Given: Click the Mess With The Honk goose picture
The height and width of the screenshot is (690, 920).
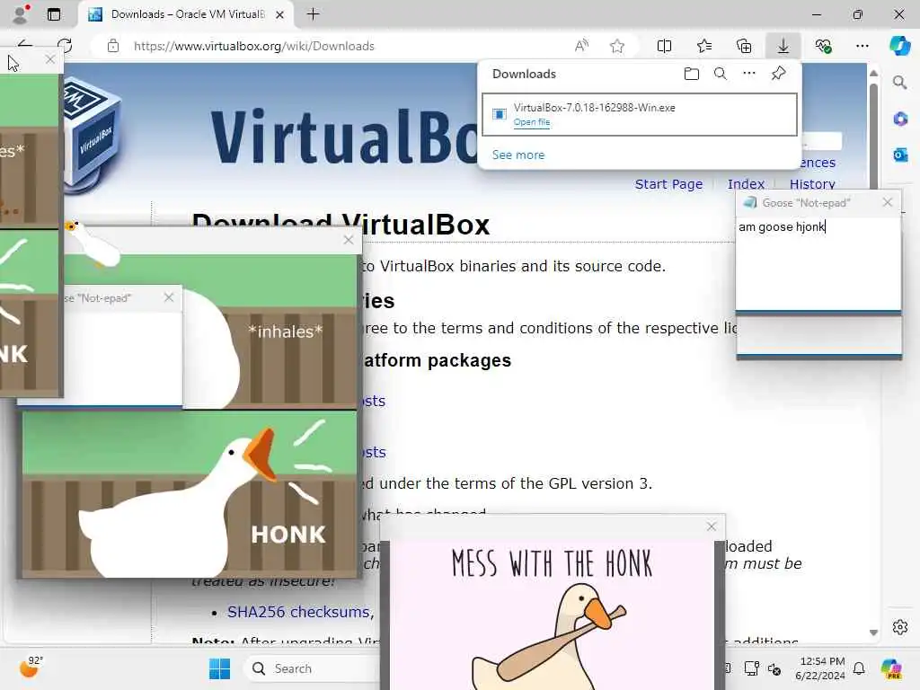Looking at the screenshot, I should point(553,615).
